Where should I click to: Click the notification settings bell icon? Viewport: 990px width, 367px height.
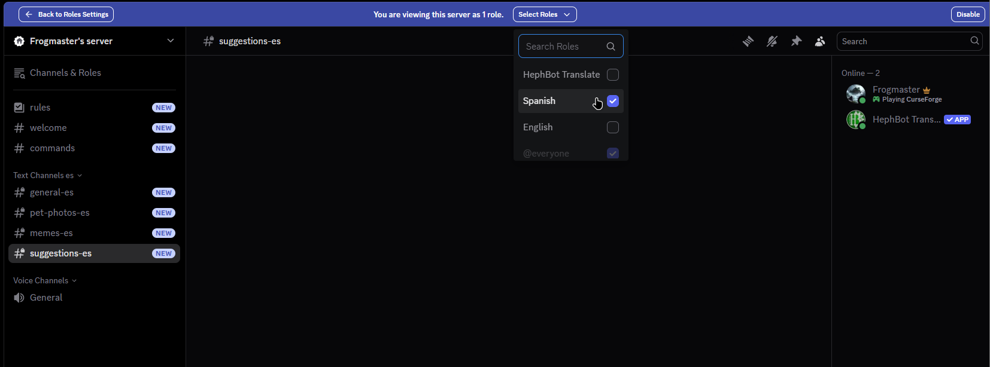click(772, 41)
